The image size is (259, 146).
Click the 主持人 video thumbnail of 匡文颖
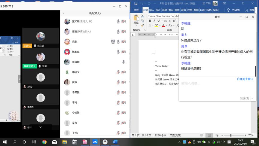41,38
